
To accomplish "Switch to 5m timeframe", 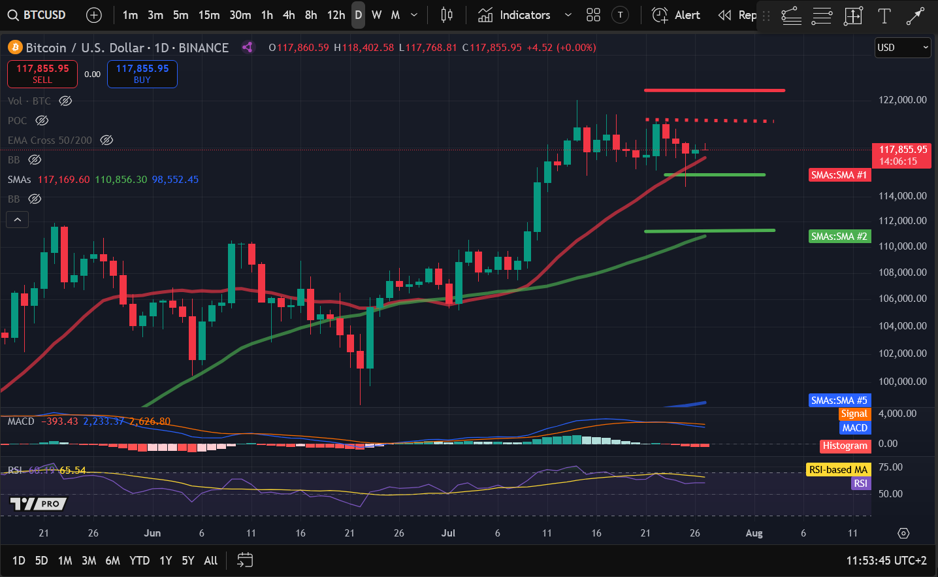I will pos(181,15).
